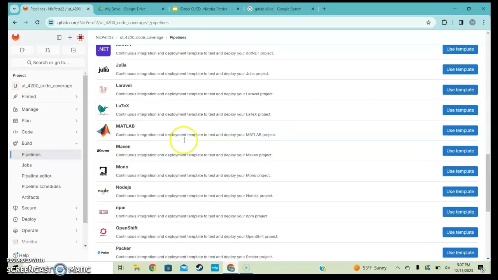This screenshot has width=498, height=280.
Task: Open the ut_4200_code_coverage breadcrumb link
Action: tap(142, 37)
